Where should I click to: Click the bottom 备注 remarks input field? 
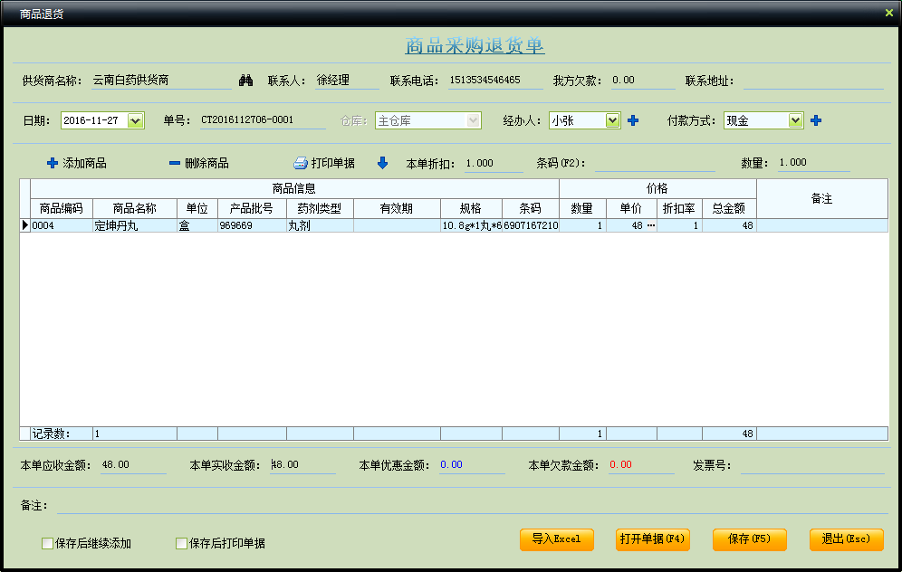point(473,505)
